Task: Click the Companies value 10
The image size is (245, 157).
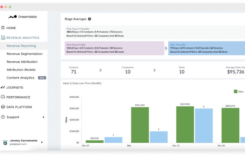Action: click(128, 72)
